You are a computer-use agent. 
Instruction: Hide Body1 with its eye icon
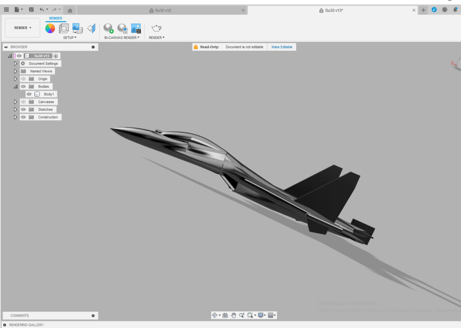coord(29,94)
